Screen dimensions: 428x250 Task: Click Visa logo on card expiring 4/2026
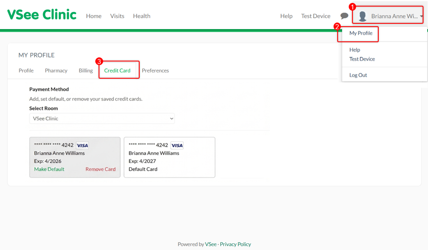pyautogui.click(x=83, y=145)
